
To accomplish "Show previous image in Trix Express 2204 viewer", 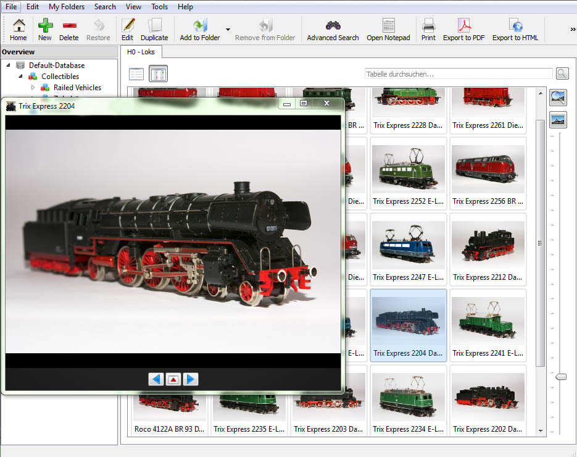I will pos(156,379).
